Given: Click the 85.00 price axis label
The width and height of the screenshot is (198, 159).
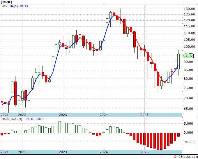Looking at the screenshot, I should coord(188,70).
